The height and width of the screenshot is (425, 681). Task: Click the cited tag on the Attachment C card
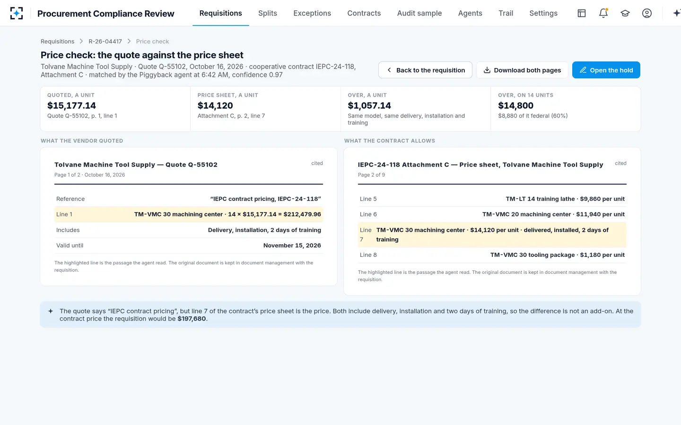pyautogui.click(x=620, y=163)
